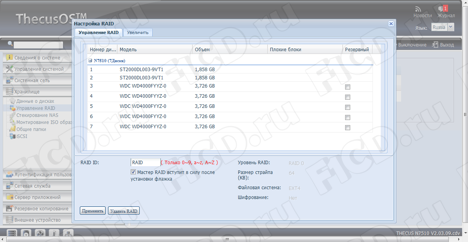
Task: Open the hard disk status icon
Action: tap(26, 233)
